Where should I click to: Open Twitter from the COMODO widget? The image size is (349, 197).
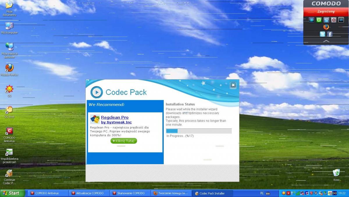point(323,34)
